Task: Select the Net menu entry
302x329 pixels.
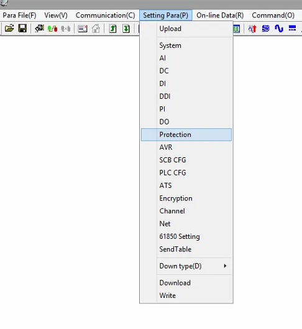Action: pos(186,224)
